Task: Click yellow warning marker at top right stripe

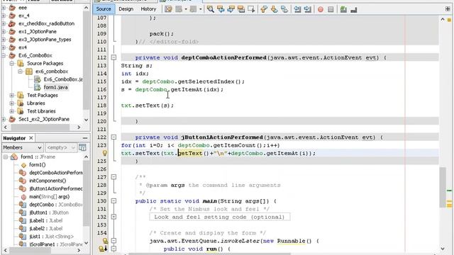Action: 449,20
